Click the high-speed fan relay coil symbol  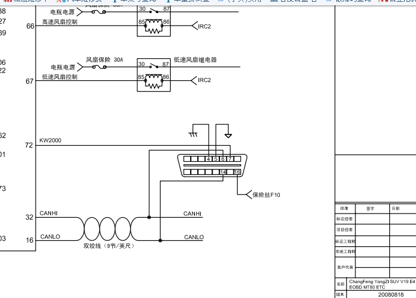153,26
